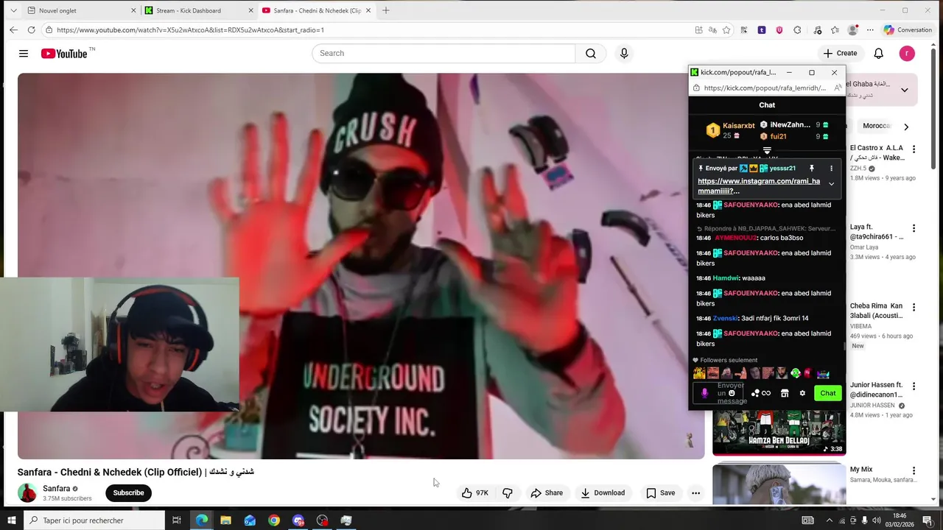Switch to Stream - Kick Dashboard tab
Image resolution: width=943 pixels, height=530 pixels.
click(x=197, y=10)
